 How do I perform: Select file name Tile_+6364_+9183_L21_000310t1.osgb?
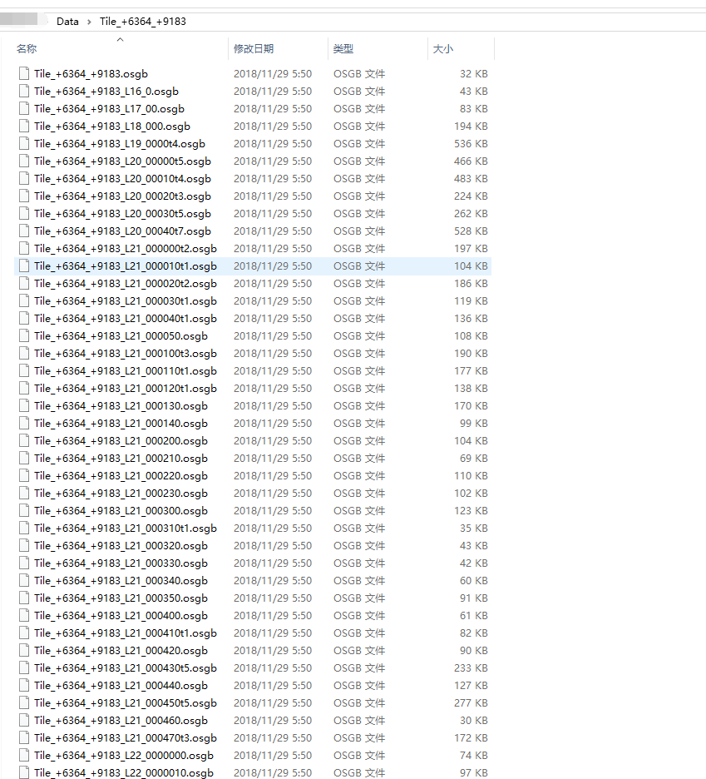click(x=125, y=528)
